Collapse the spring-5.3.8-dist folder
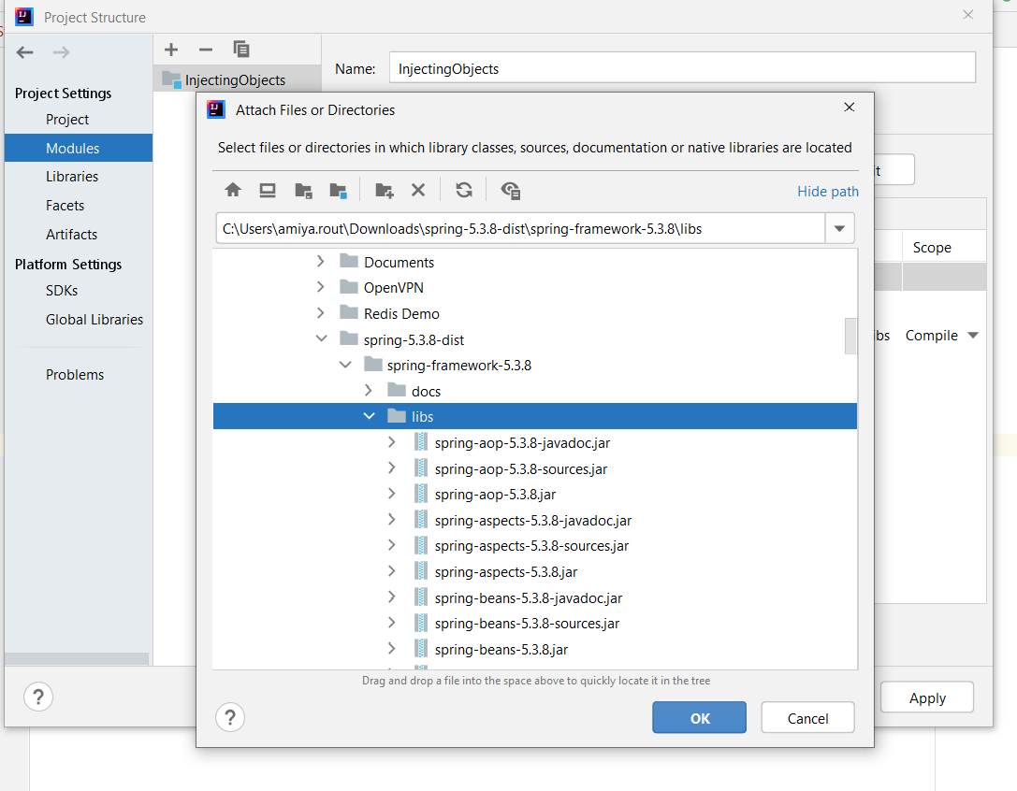1017x791 pixels. (321, 338)
